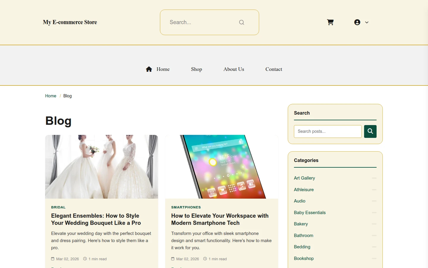Image resolution: width=428 pixels, height=268 pixels.
Task: Click the clock icon on the Bridal post
Action: click(x=85, y=259)
